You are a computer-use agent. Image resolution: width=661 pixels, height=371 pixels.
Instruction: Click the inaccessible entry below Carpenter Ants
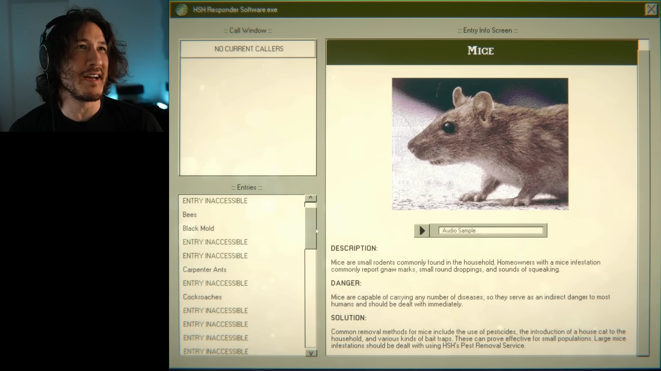pyautogui.click(x=215, y=283)
